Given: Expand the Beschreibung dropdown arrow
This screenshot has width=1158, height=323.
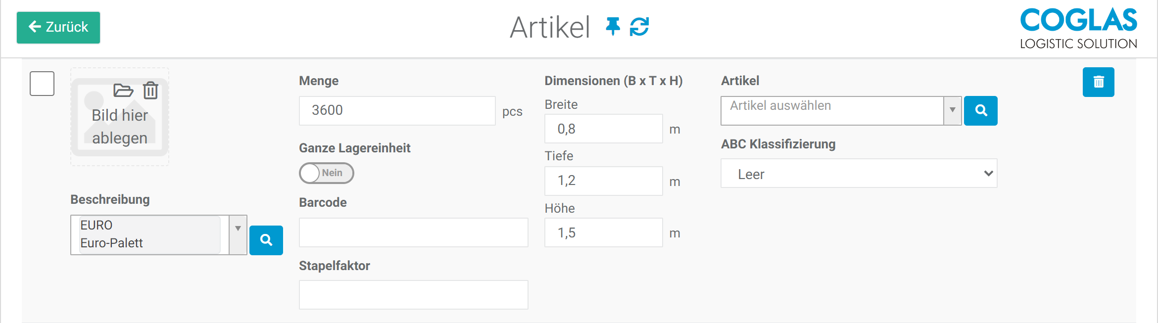Looking at the screenshot, I should (x=238, y=229).
